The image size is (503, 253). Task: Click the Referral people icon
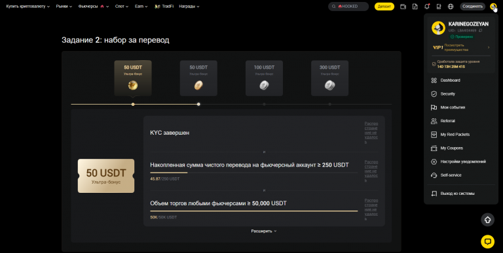434,121
